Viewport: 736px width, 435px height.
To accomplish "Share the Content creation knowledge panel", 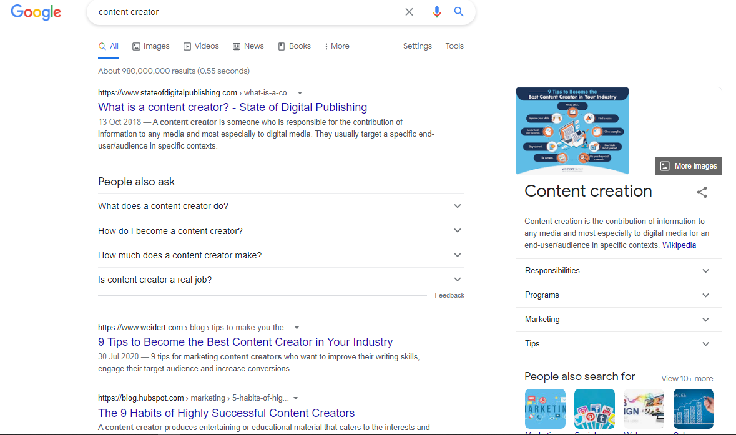I will coord(702,192).
